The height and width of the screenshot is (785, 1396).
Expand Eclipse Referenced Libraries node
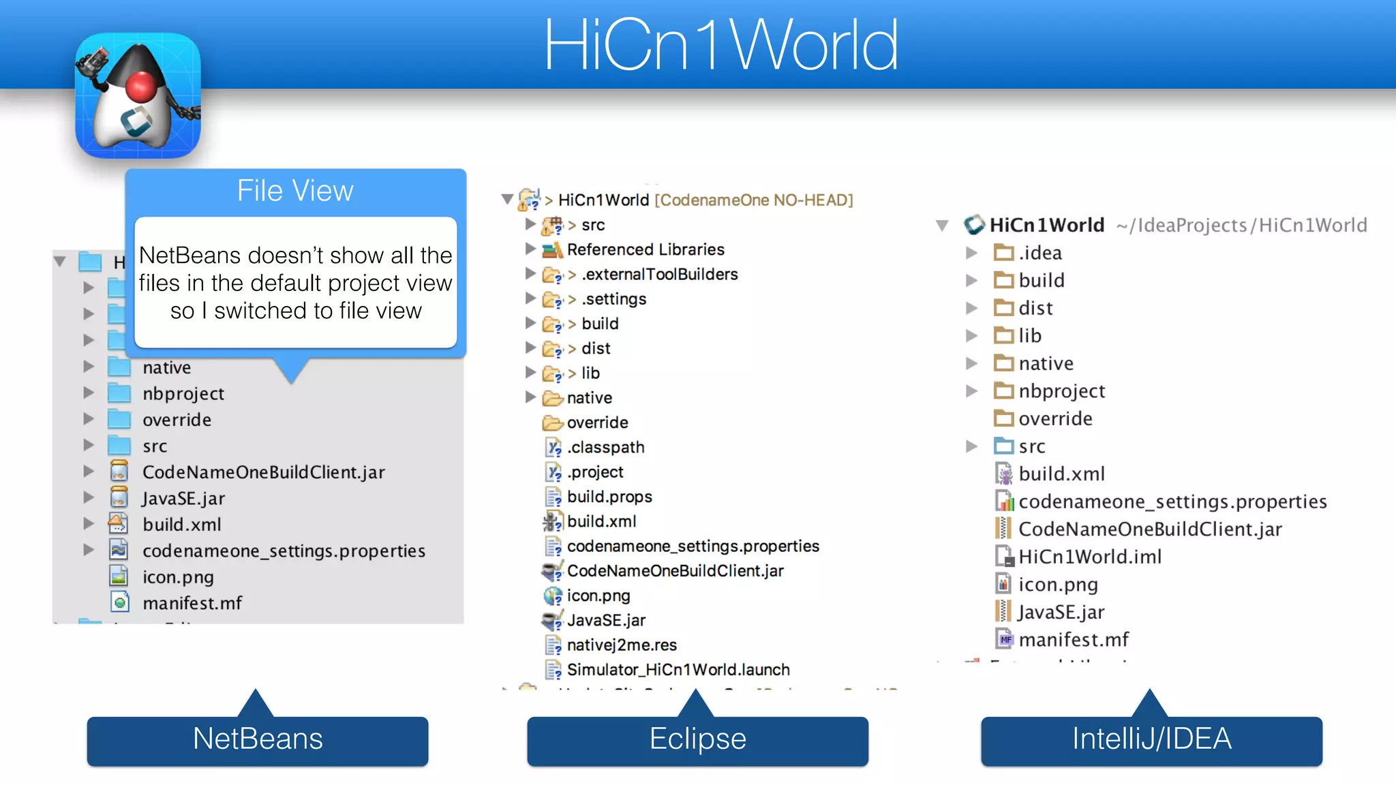(x=530, y=249)
